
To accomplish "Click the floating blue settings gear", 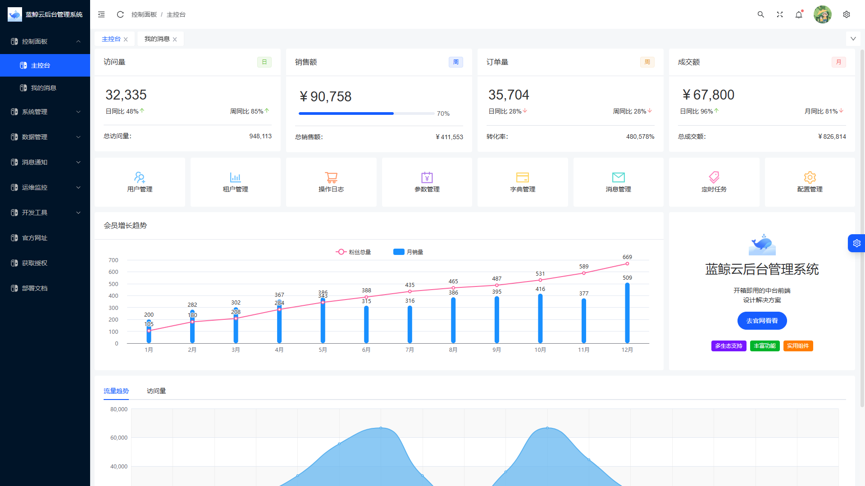I will click(x=856, y=243).
